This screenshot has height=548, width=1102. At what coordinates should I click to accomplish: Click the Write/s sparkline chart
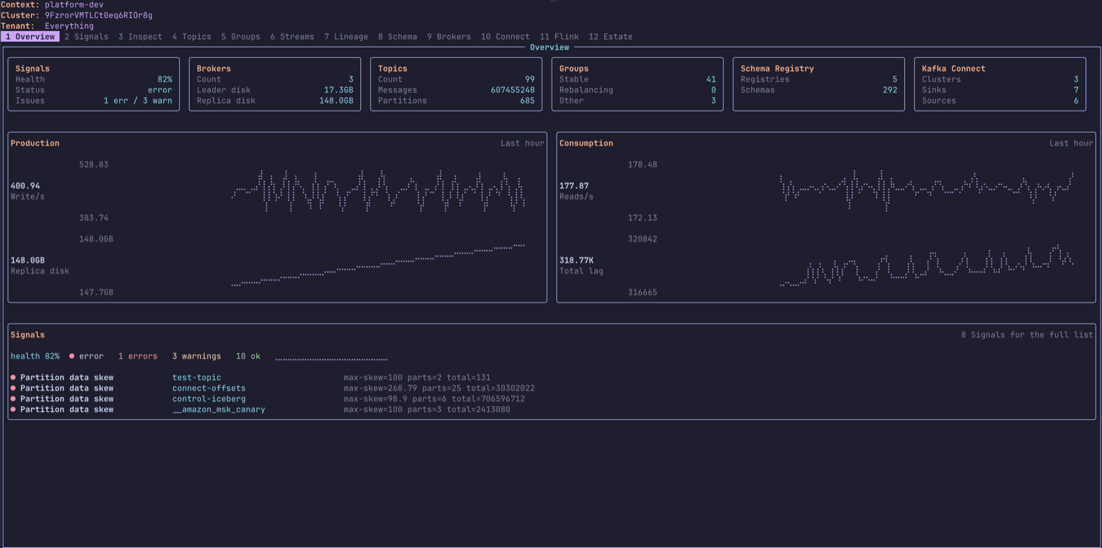click(x=378, y=191)
